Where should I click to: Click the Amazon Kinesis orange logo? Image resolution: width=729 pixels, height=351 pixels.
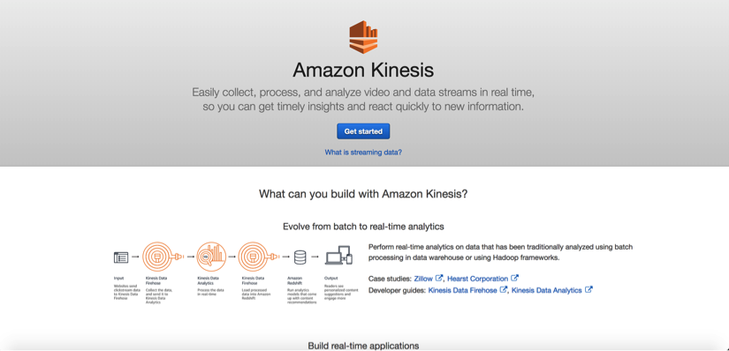point(363,37)
